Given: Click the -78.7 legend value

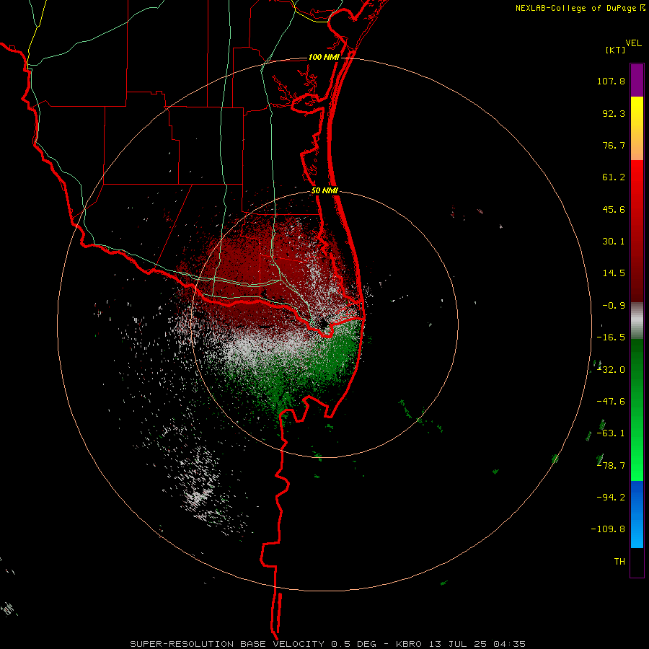Looking at the screenshot, I should pyautogui.click(x=611, y=466).
